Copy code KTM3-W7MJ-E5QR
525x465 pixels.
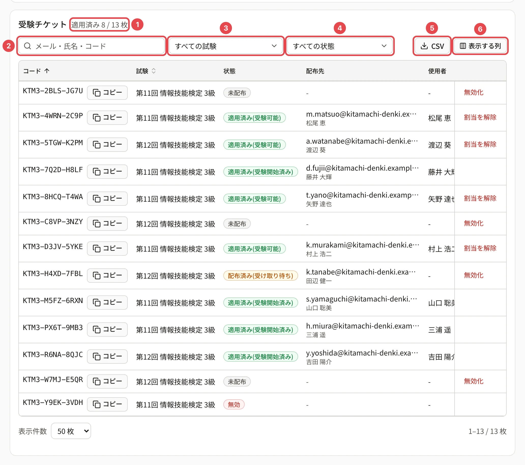click(107, 381)
